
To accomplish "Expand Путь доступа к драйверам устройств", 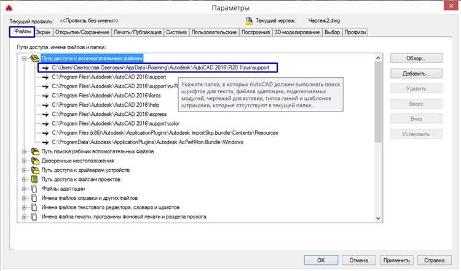I will (24, 170).
